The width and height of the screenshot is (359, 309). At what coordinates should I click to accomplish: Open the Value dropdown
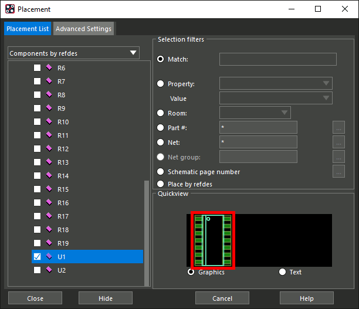click(x=276, y=98)
